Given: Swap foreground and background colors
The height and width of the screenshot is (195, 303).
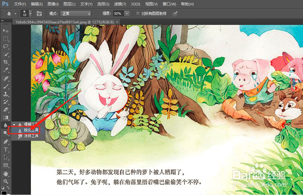Looking at the screenshot, I should 8,188.
